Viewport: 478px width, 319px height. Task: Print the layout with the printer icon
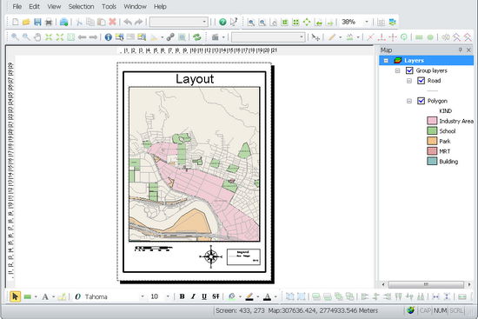tap(49, 22)
